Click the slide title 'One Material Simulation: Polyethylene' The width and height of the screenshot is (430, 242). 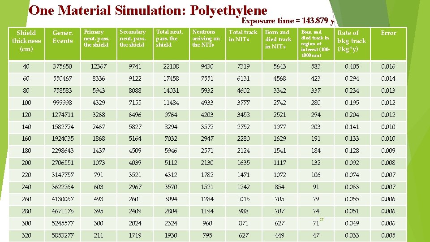point(148,11)
